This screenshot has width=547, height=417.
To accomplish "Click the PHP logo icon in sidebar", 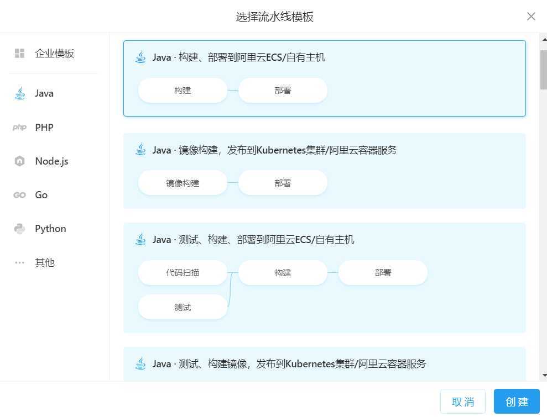I will click(x=19, y=127).
